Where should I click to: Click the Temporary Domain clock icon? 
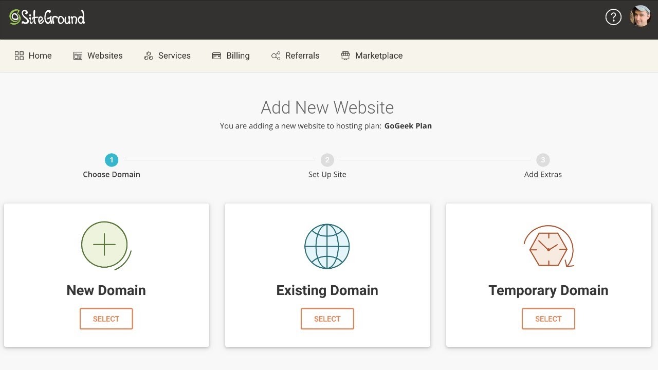point(548,246)
